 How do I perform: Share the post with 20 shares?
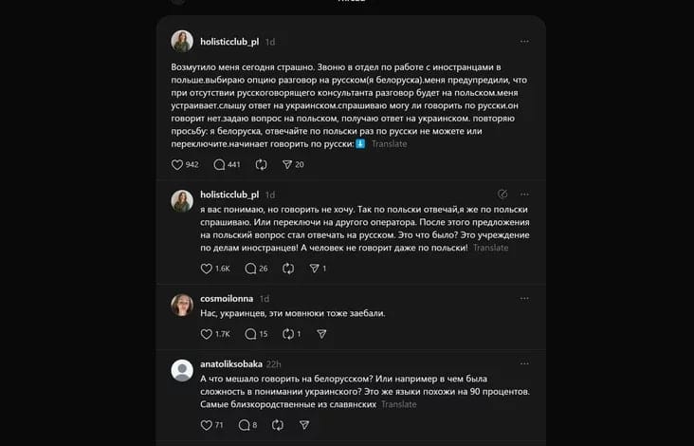pyautogui.click(x=287, y=165)
